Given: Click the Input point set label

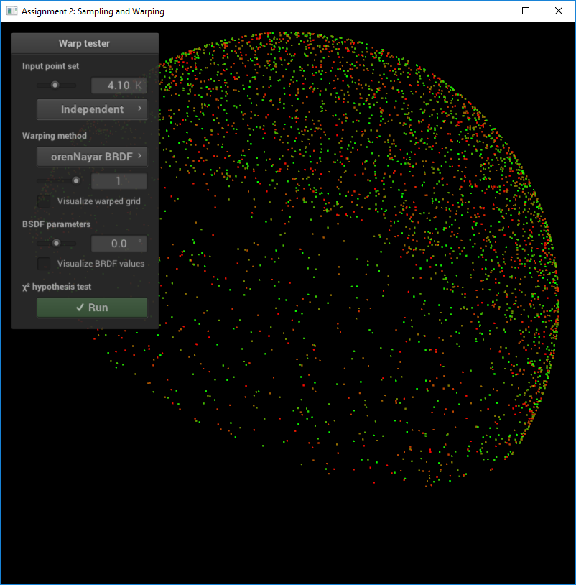Looking at the screenshot, I should [x=51, y=66].
